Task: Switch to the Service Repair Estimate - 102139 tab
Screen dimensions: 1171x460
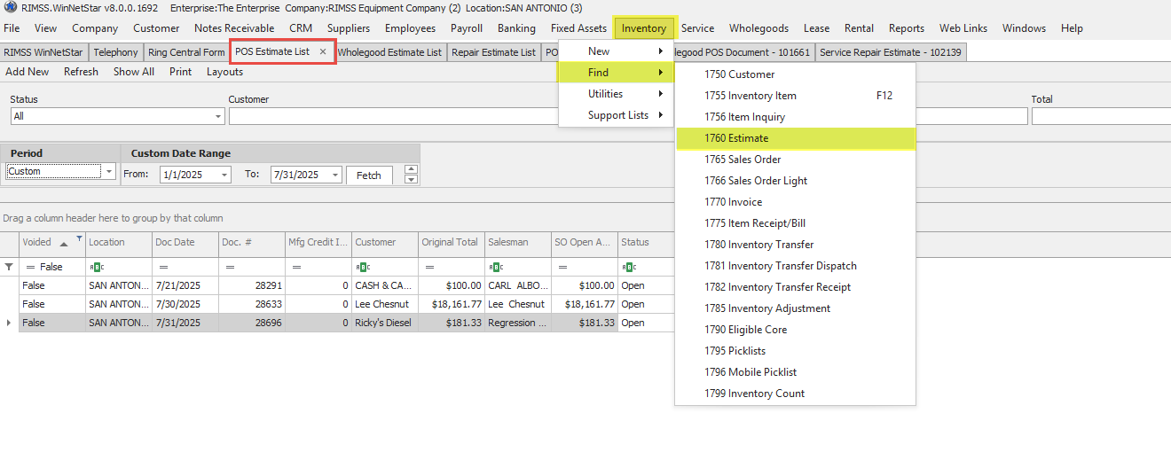Action: point(891,52)
